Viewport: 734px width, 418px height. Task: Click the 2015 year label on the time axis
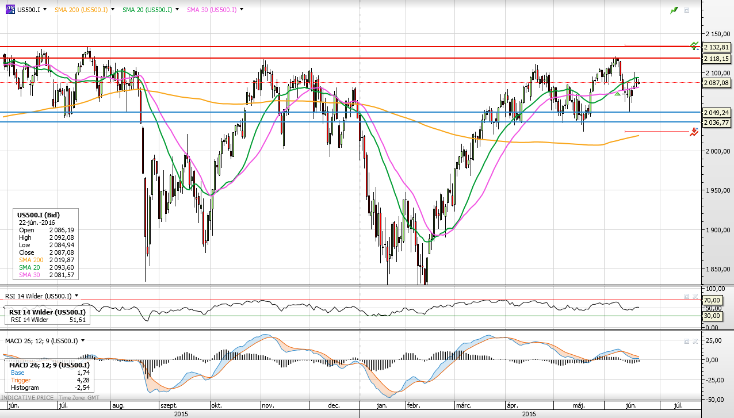(180, 413)
